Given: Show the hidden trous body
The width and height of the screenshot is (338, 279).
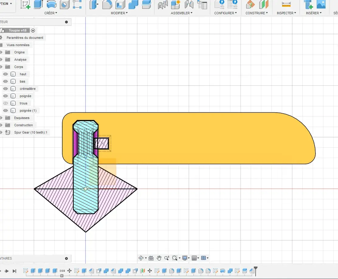Looking at the screenshot, I should (x=5, y=103).
